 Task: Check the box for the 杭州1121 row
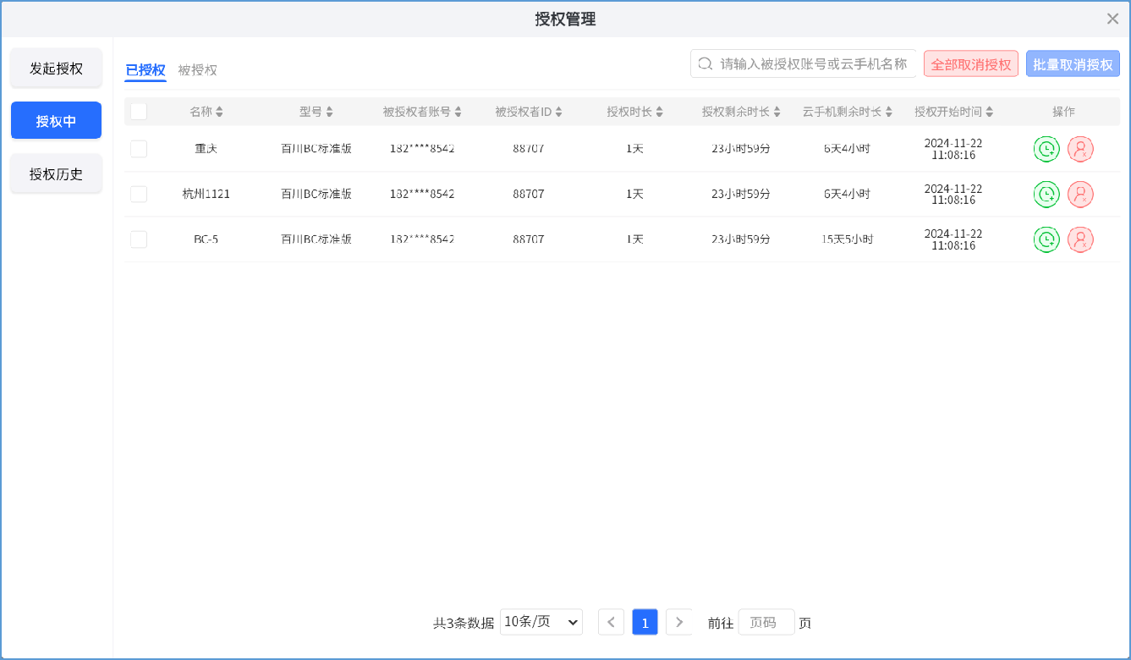click(x=139, y=194)
